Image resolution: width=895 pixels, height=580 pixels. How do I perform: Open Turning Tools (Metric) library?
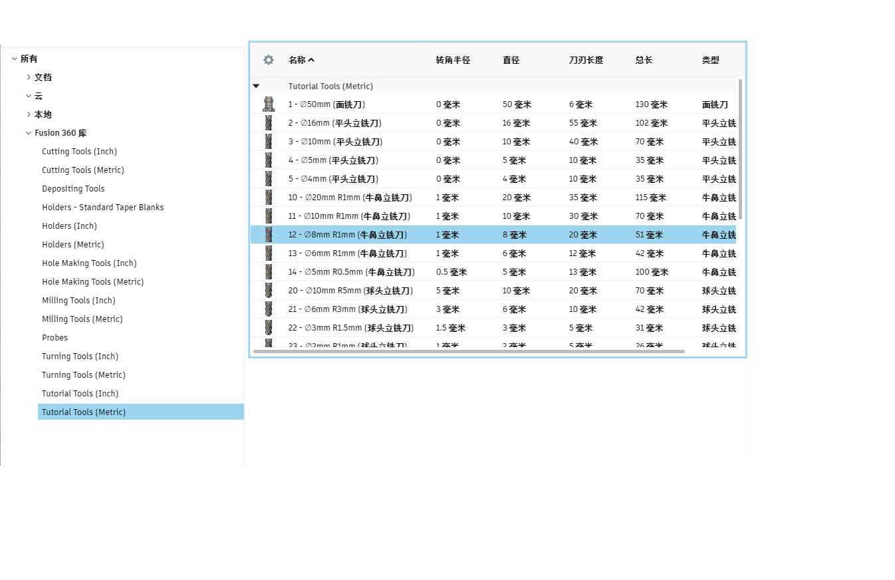click(84, 375)
